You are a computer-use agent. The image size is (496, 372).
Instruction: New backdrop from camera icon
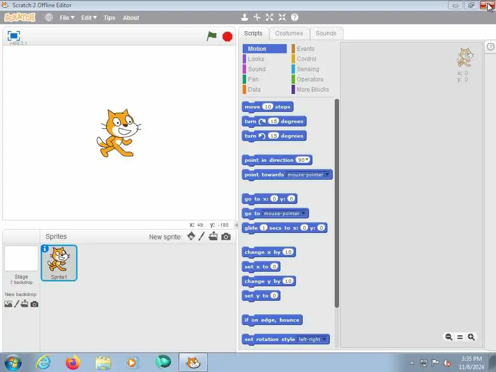pyautogui.click(x=34, y=304)
